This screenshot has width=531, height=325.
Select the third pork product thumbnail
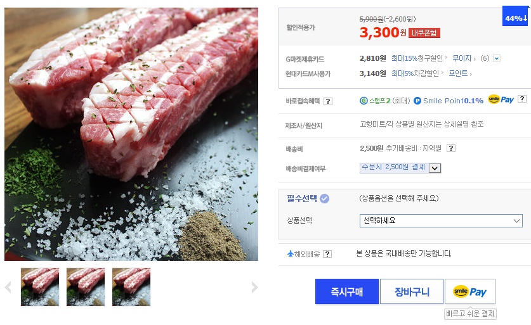131,287
